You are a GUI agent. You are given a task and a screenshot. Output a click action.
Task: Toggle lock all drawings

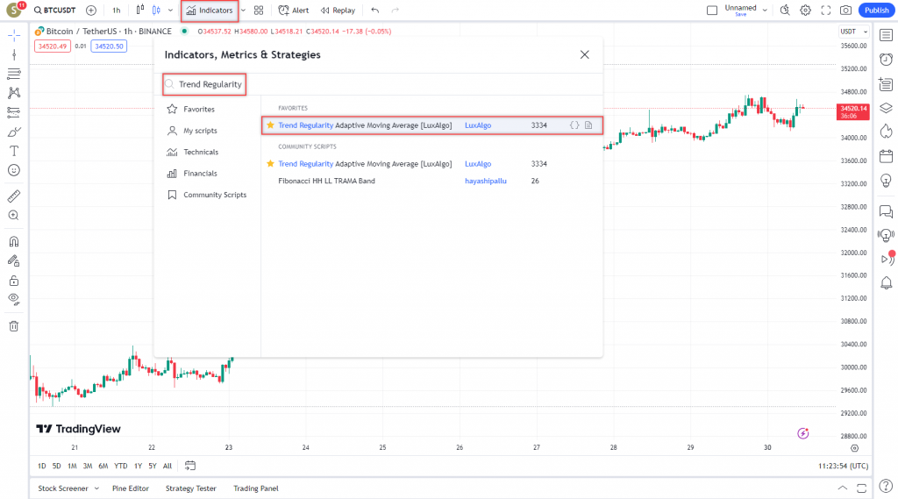pyautogui.click(x=14, y=280)
